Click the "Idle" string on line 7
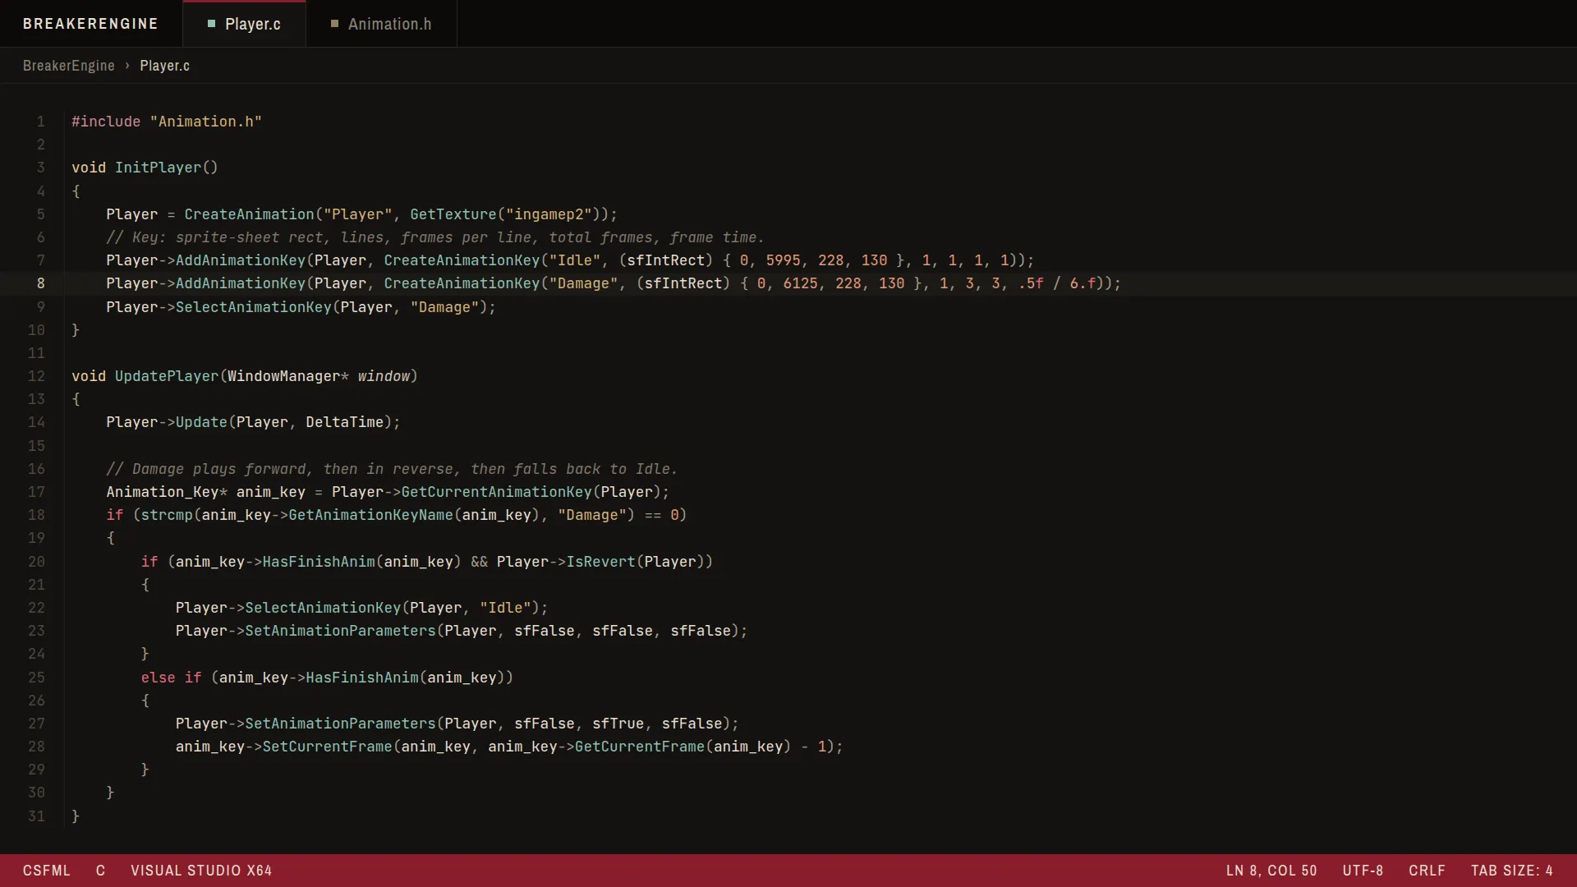The height and width of the screenshot is (887, 1577). coord(575,260)
